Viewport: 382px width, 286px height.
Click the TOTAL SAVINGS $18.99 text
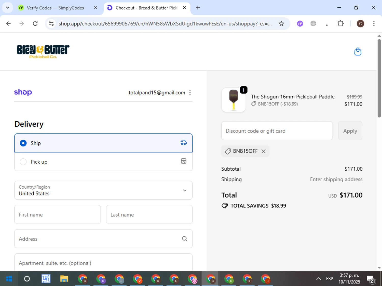click(x=258, y=206)
